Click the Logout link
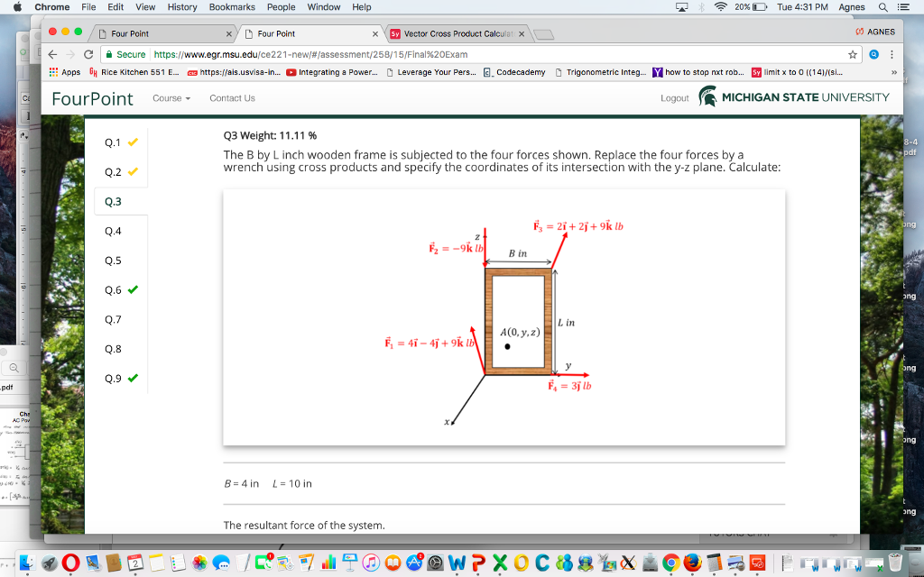Image resolution: width=924 pixels, height=577 pixels. click(x=674, y=98)
